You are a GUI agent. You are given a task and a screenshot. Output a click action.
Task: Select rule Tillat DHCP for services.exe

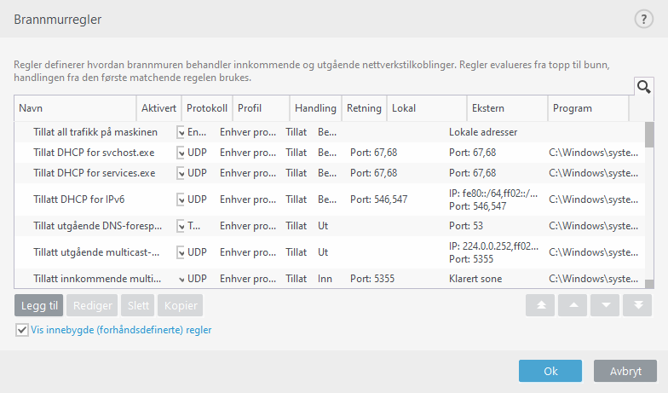click(x=330, y=173)
